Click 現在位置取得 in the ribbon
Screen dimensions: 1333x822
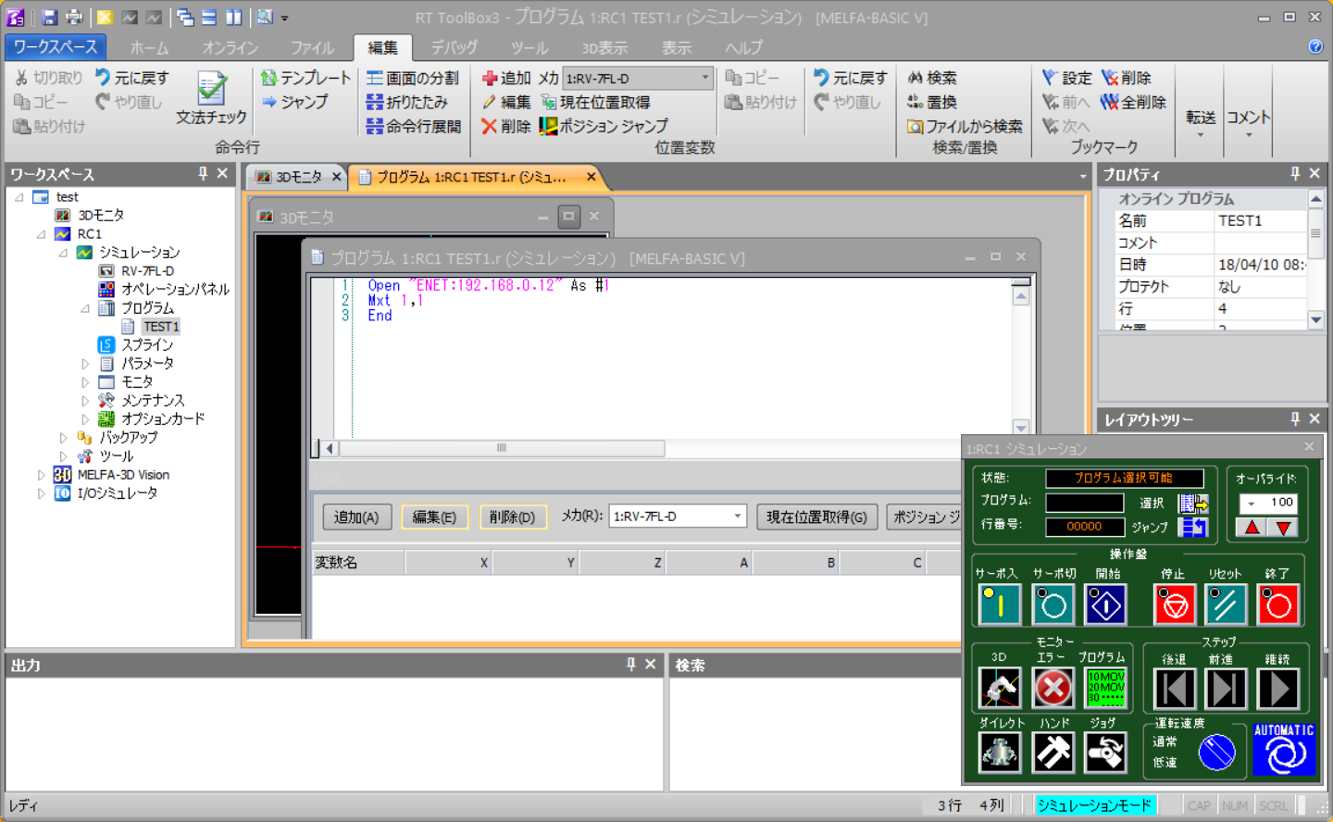pos(595,102)
